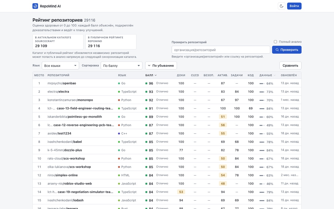Click the highlighted 51 activity score for pointless-go-monolith
Image resolution: width=334 pixels, height=209 pixels.
coord(223,117)
